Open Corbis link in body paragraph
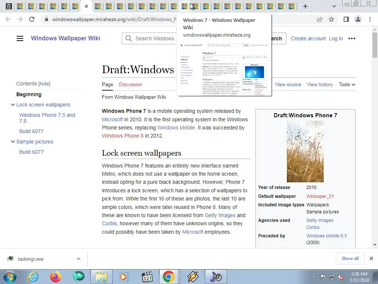Viewport: 378px width, 284px height. pyautogui.click(x=109, y=224)
